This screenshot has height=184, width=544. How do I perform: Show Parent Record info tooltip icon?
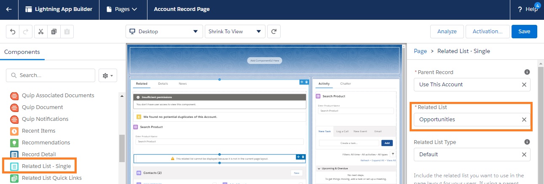click(x=527, y=72)
